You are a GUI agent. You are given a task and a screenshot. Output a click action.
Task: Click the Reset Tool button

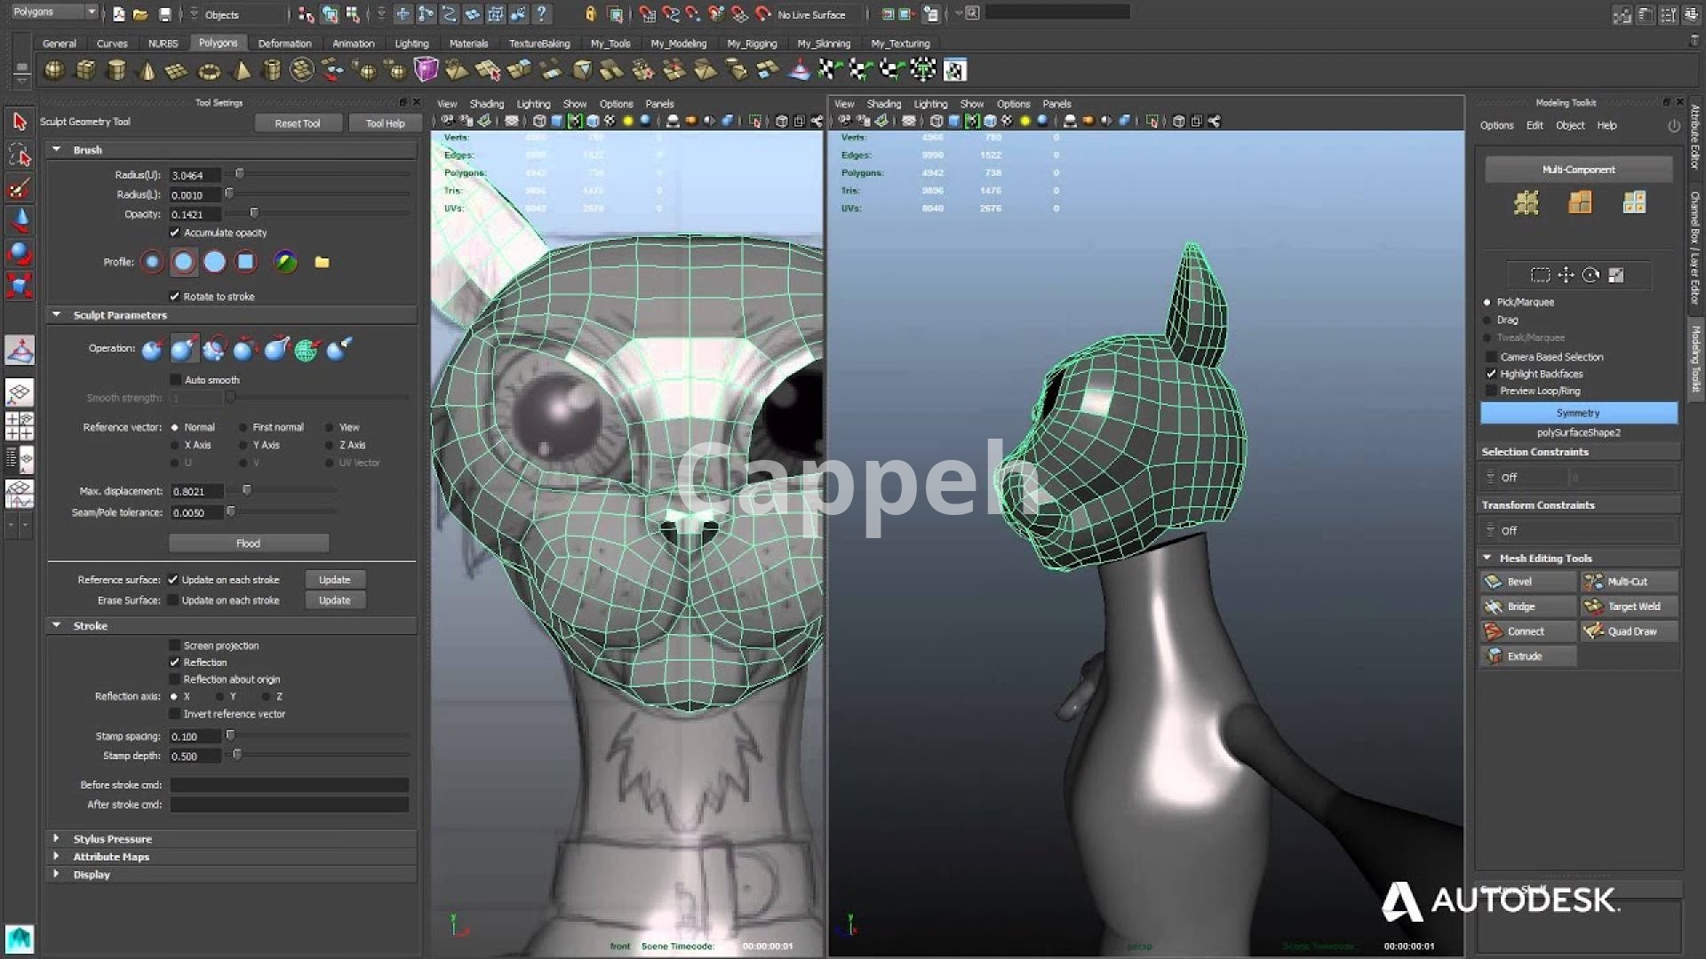(297, 123)
